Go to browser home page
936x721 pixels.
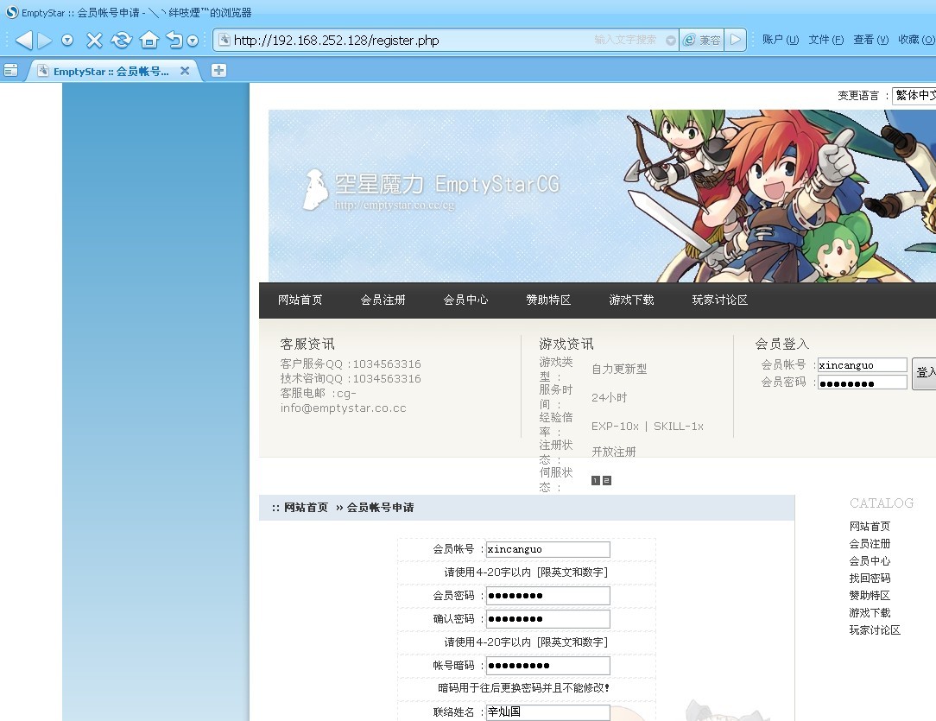[x=149, y=40]
